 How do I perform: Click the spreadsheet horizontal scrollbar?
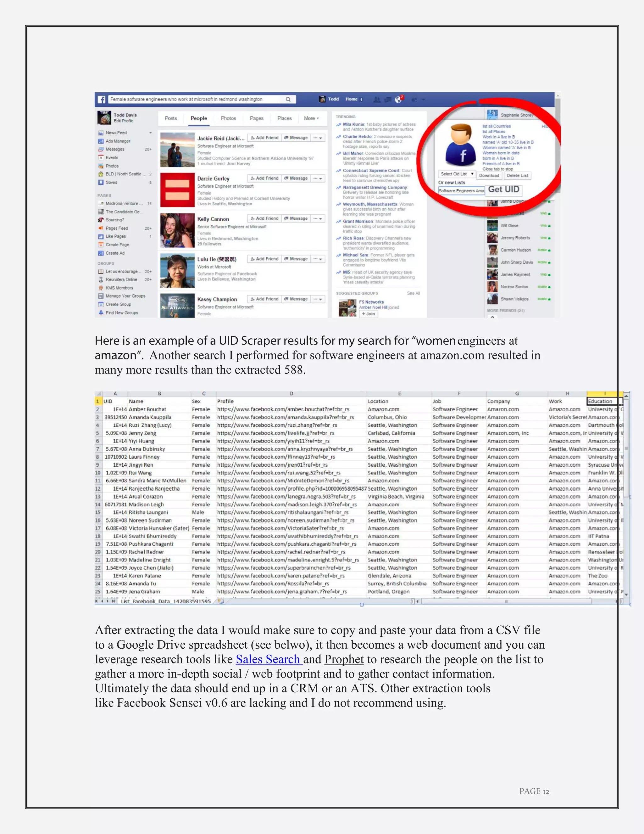point(506,601)
